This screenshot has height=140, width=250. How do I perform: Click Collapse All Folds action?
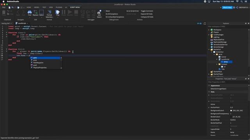click(147, 17)
